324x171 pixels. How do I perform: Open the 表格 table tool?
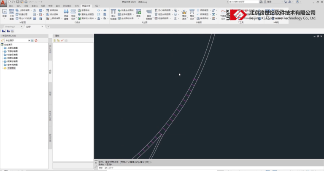[x=138, y=13]
